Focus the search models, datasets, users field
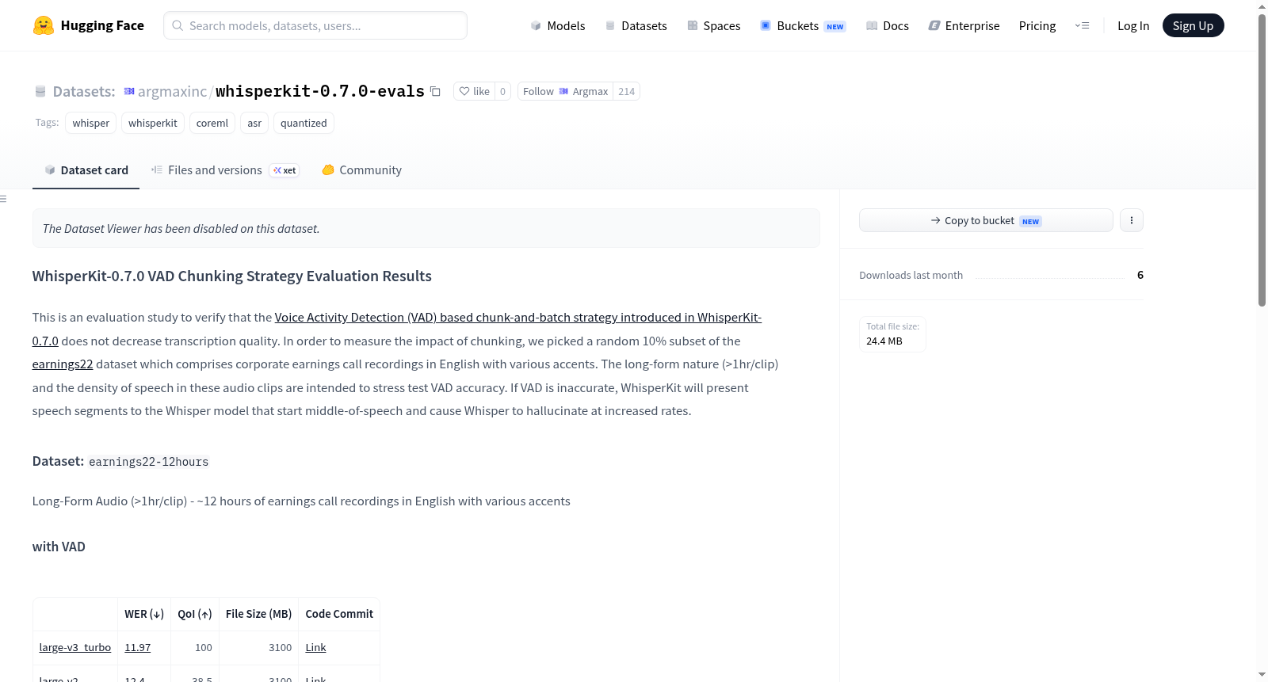This screenshot has height=682, width=1268. [315, 25]
